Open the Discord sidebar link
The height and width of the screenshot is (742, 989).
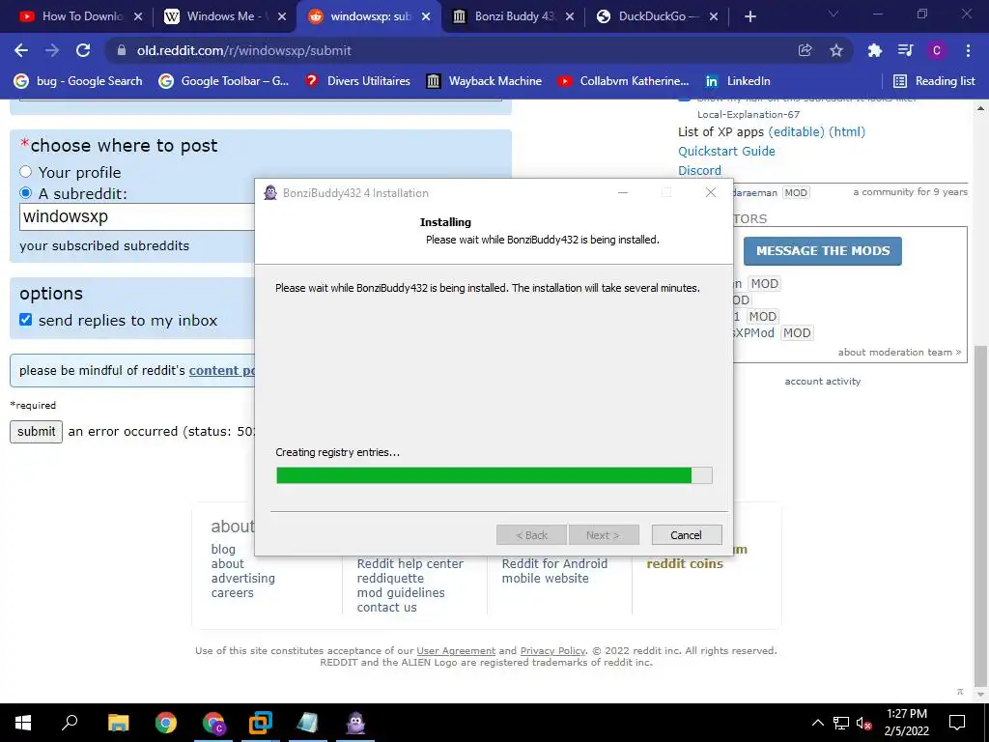(x=699, y=170)
